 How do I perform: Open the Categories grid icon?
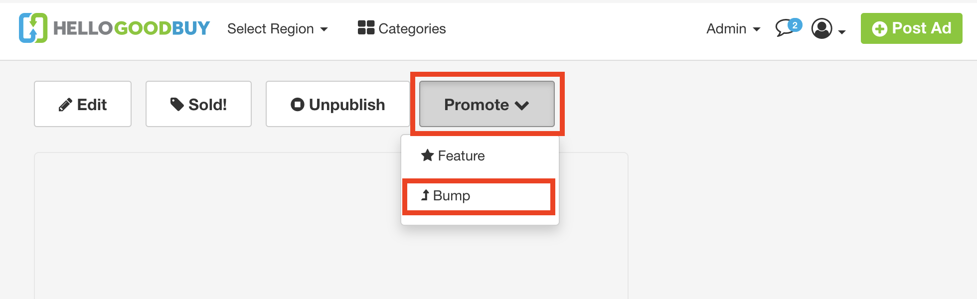(x=365, y=28)
